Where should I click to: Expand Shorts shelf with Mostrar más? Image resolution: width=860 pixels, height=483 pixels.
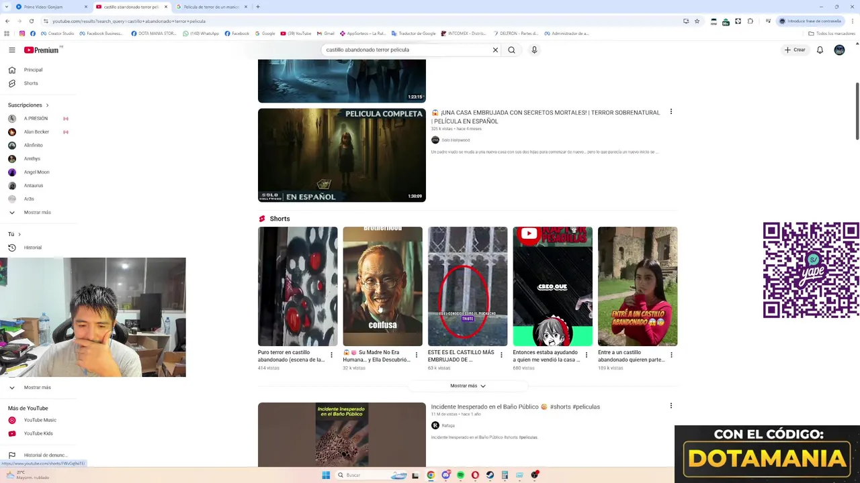[468, 386]
